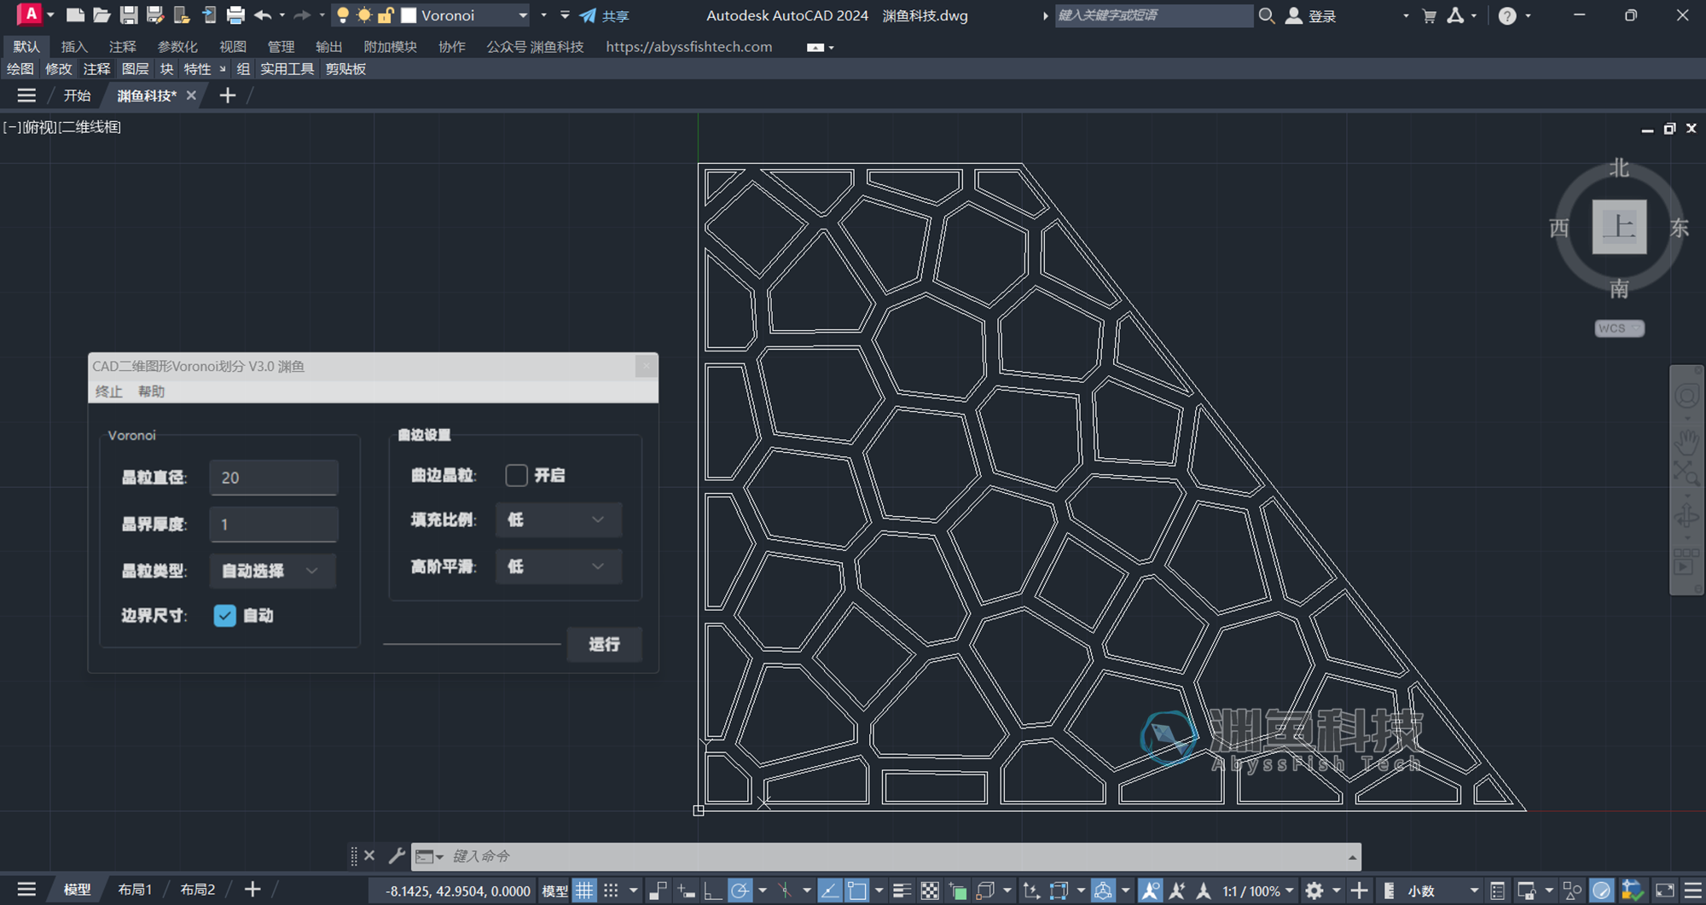
Task: Toggle lineweight display in status bar
Action: click(902, 890)
